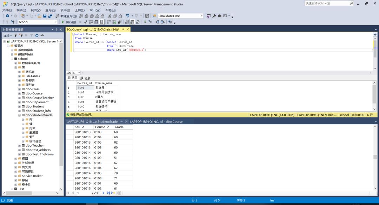This screenshot has width=379, height=205.
Task: Expand the Service Broker node
Action: click(16, 176)
